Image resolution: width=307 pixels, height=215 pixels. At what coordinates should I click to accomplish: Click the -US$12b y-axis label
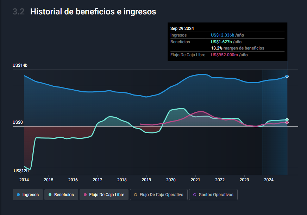(20, 171)
